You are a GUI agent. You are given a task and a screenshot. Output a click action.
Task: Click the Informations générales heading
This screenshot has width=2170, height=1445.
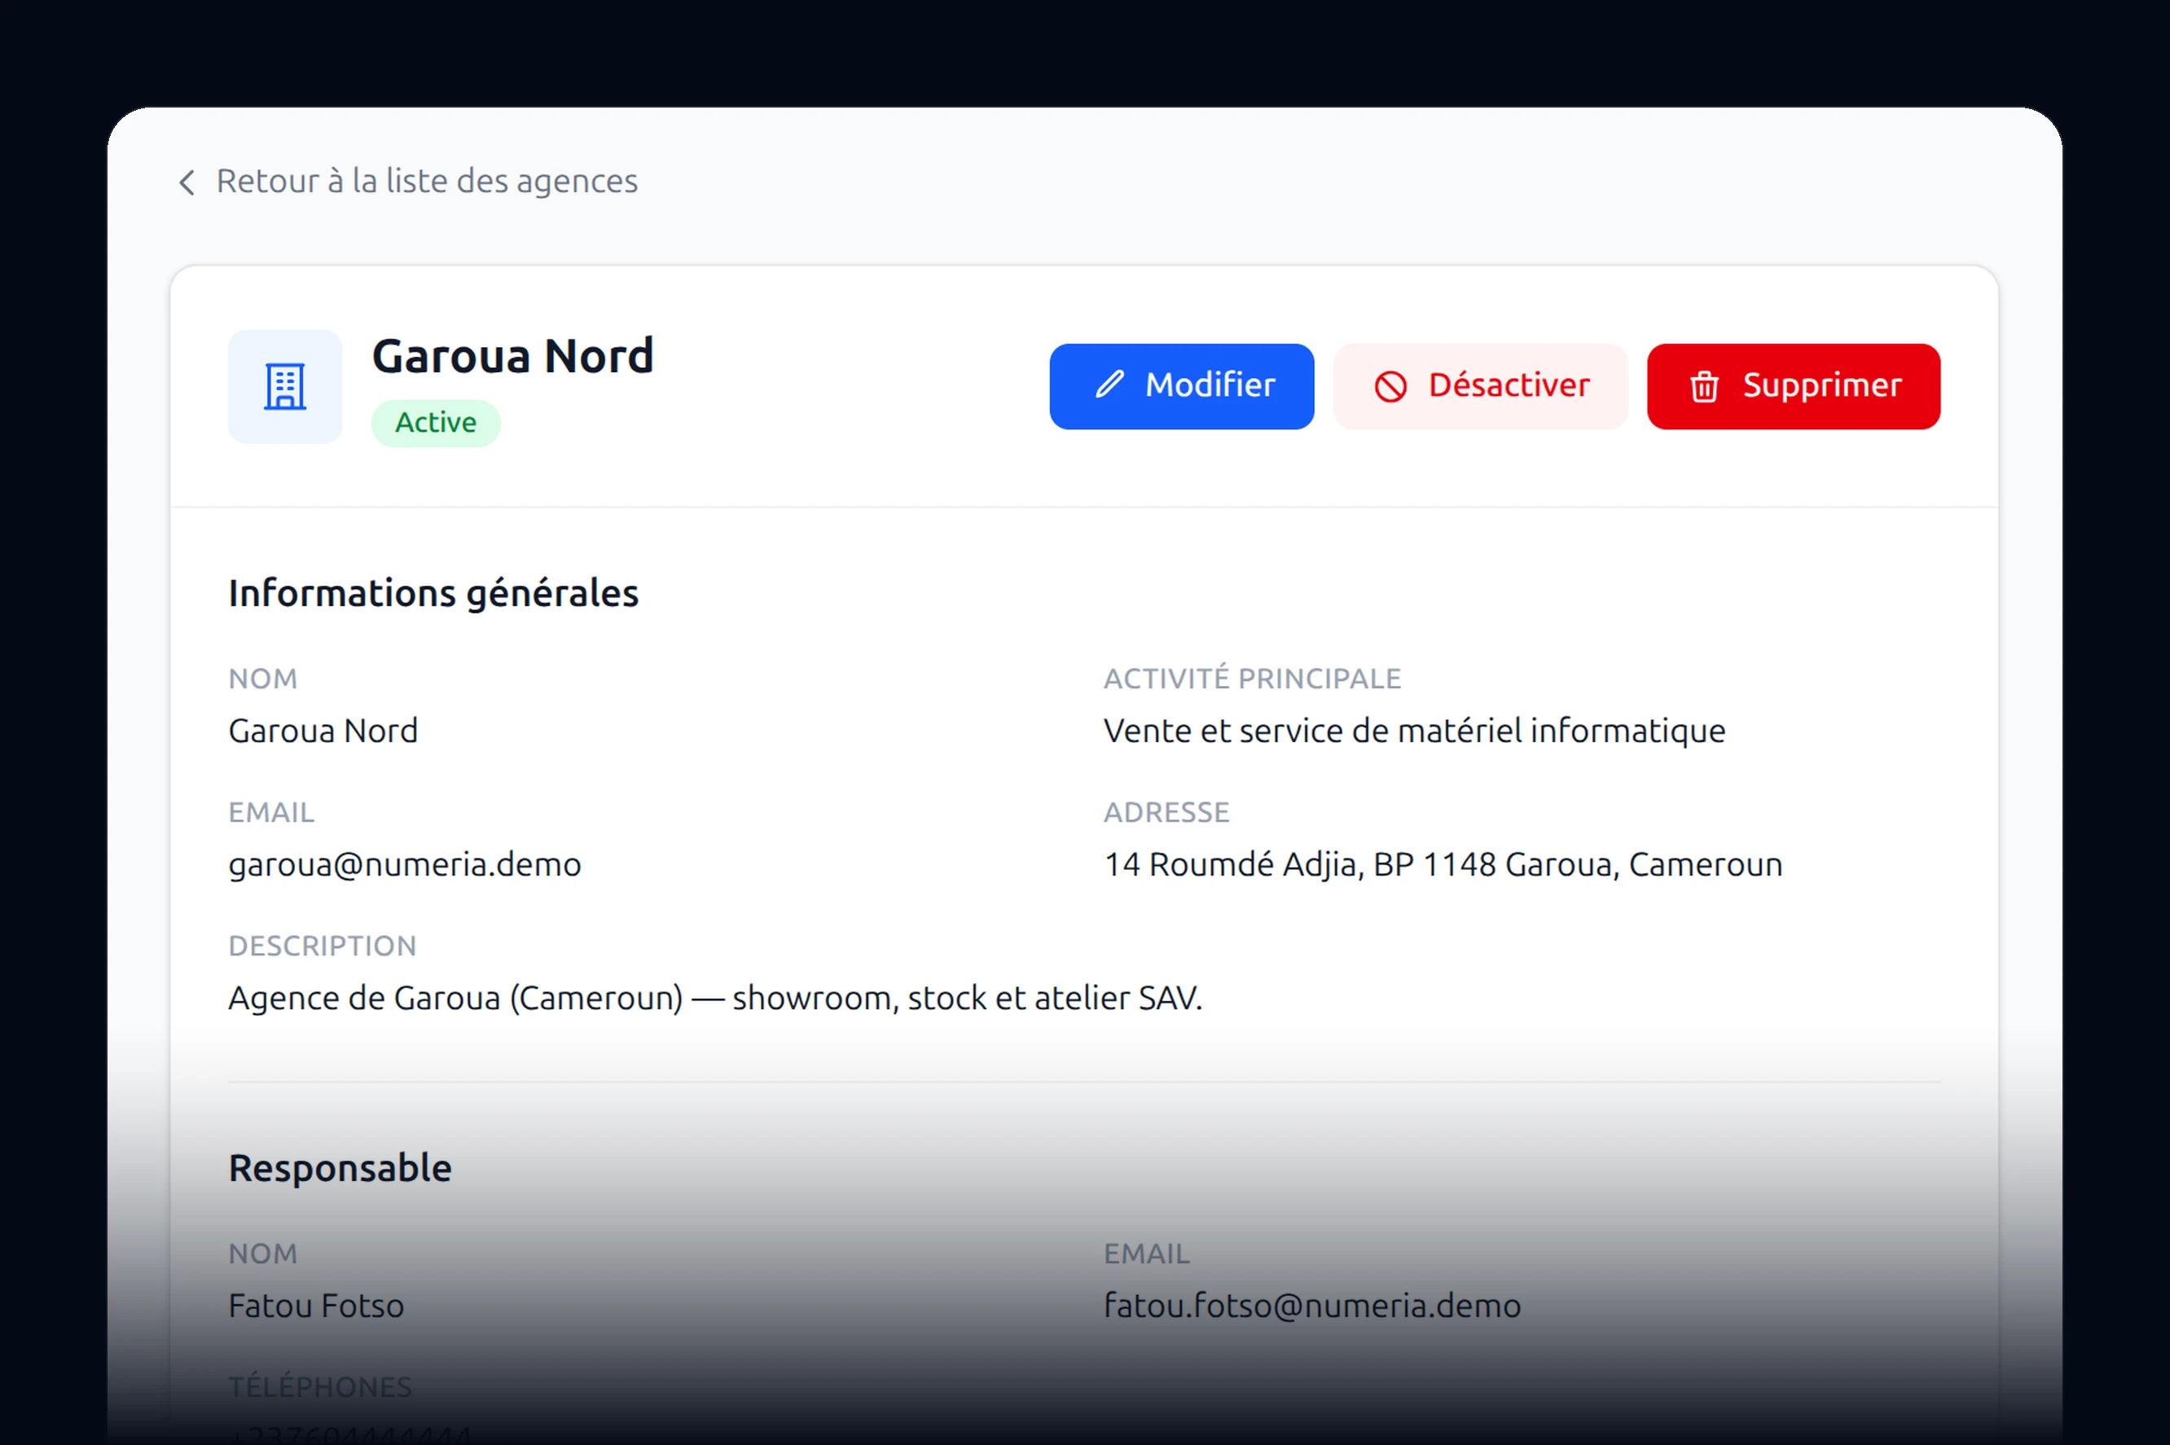pyautogui.click(x=433, y=594)
